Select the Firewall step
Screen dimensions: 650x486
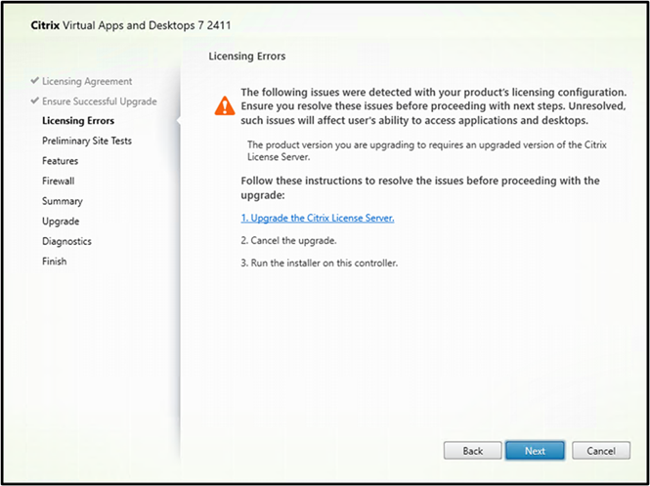[58, 181]
